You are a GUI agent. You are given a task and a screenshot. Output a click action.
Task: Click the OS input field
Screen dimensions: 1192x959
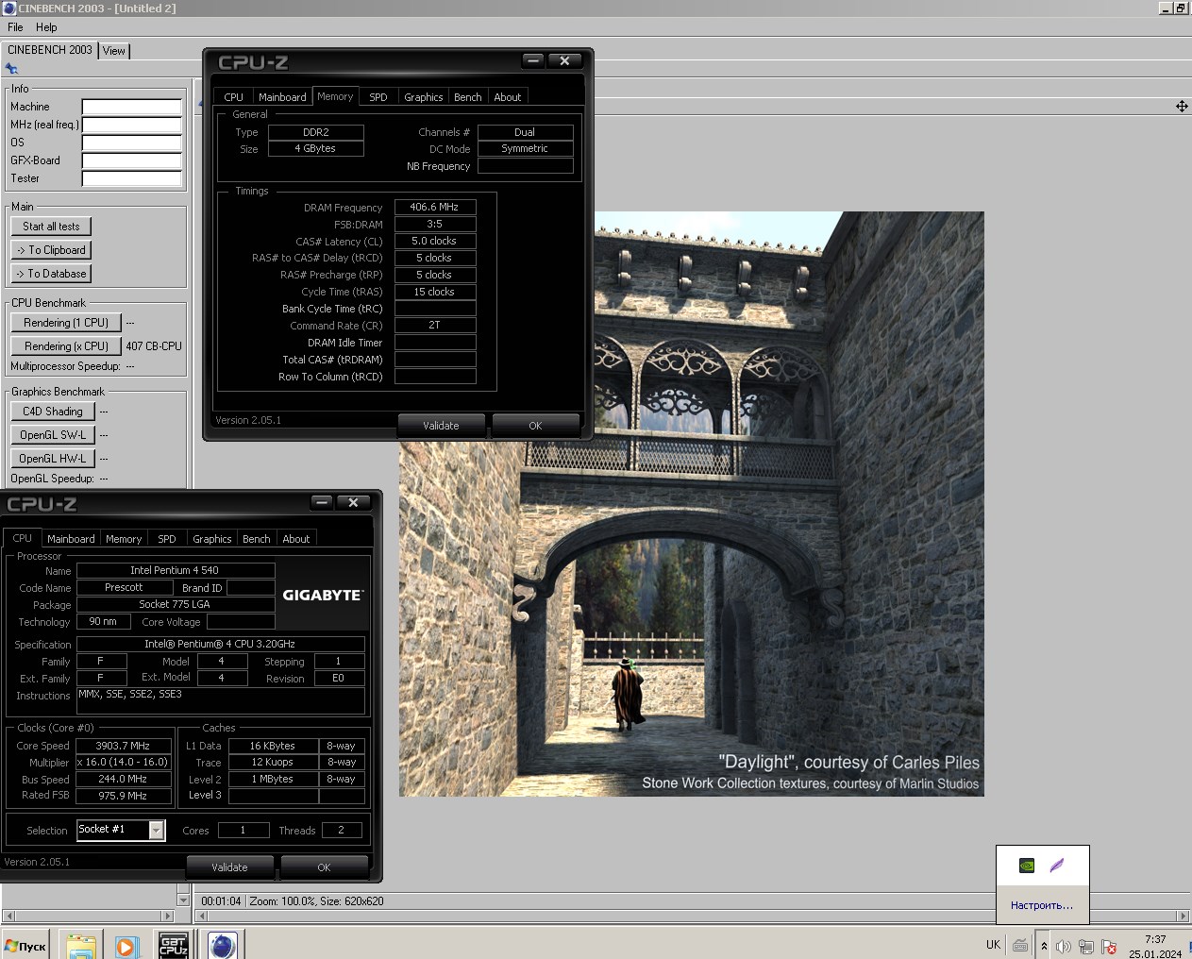131,143
